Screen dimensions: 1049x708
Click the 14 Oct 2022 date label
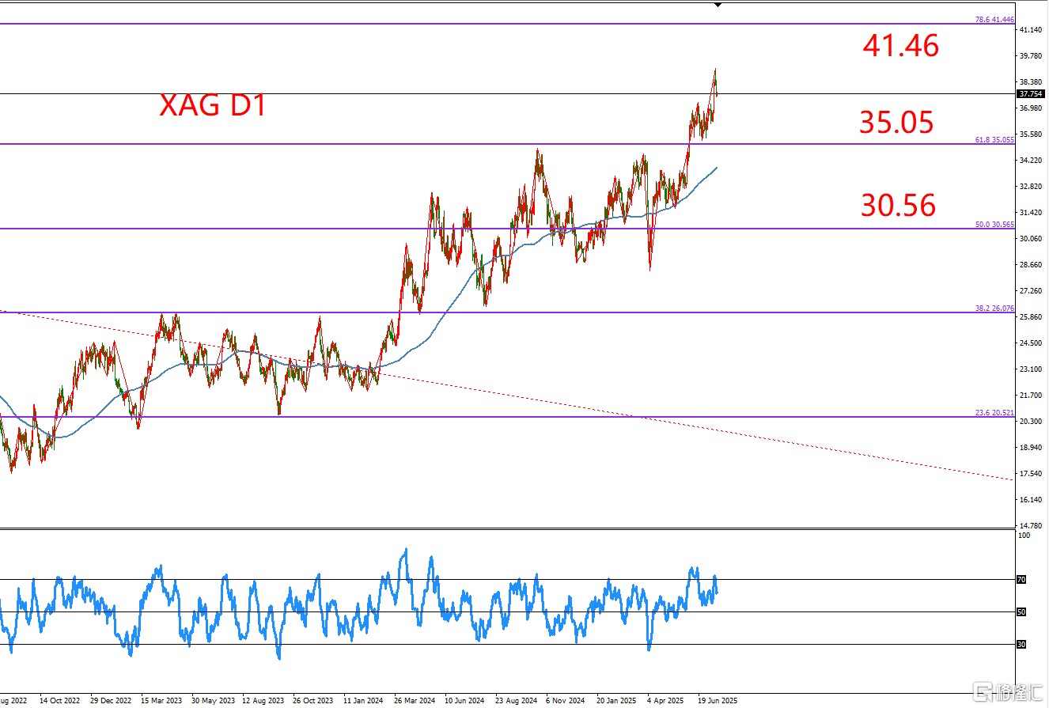click(x=59, y=701)
